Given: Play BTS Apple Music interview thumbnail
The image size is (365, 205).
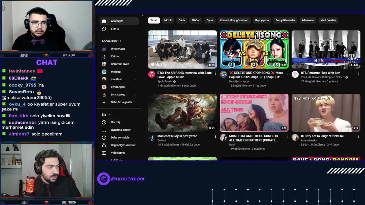Looking at the screenshot, I should pos(182,50).
